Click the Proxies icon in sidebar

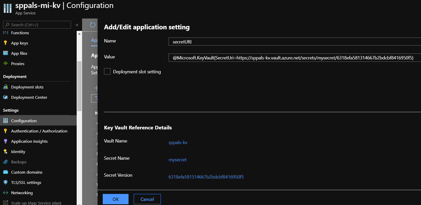[x=5, y=64]
